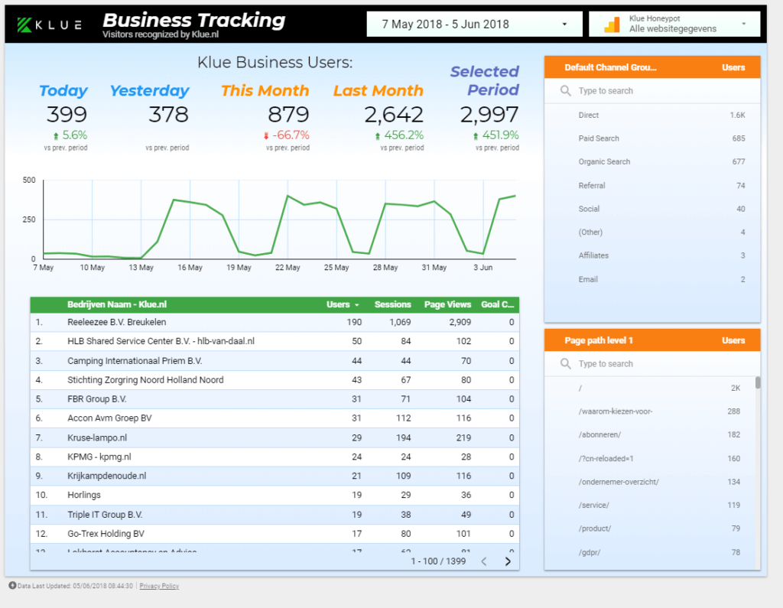Click the Default Channel Grou... header
The width and height of the screenshot is (783, 608).
[x=610, y=67]
